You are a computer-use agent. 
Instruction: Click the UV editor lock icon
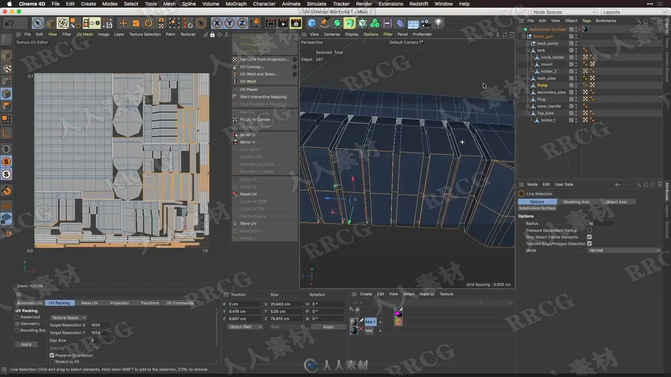[212, 35]
